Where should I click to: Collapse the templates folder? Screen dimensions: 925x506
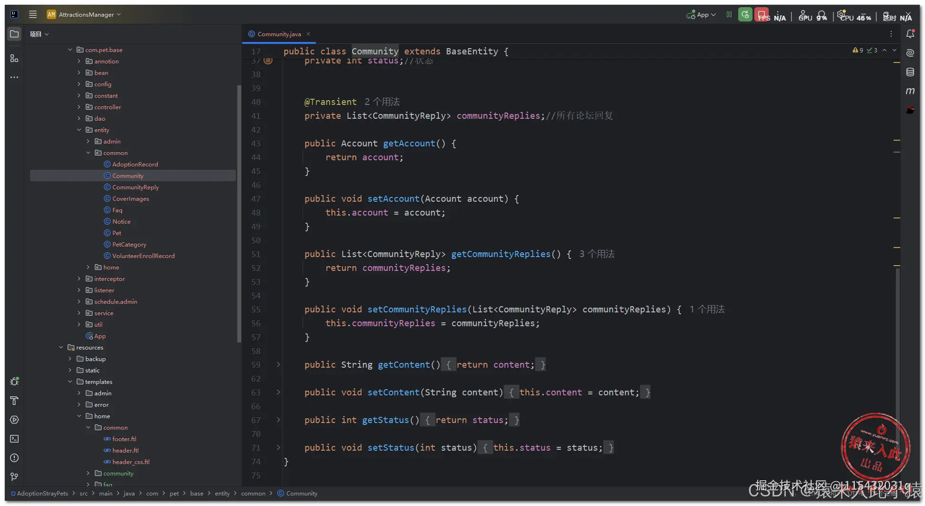point(70,382)
